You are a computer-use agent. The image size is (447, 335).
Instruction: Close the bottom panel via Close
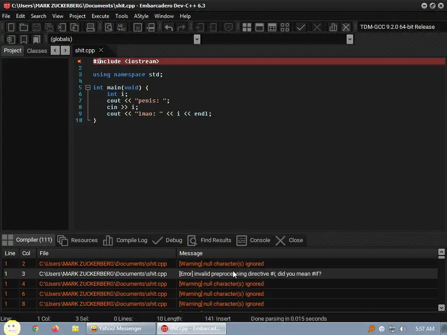(x=290, y=240)
